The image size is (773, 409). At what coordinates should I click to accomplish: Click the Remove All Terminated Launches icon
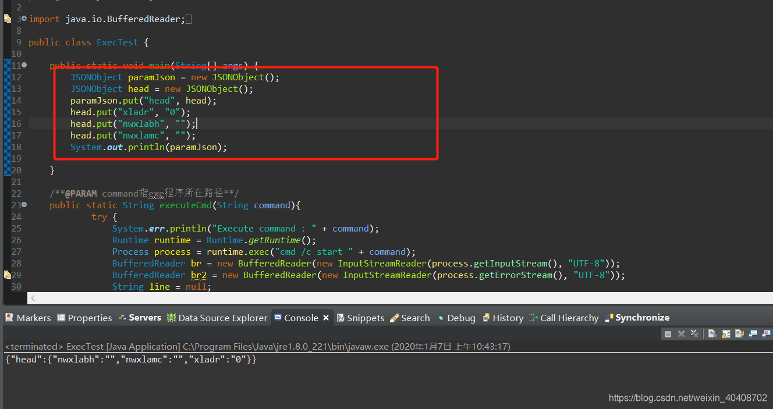(695, 333)
